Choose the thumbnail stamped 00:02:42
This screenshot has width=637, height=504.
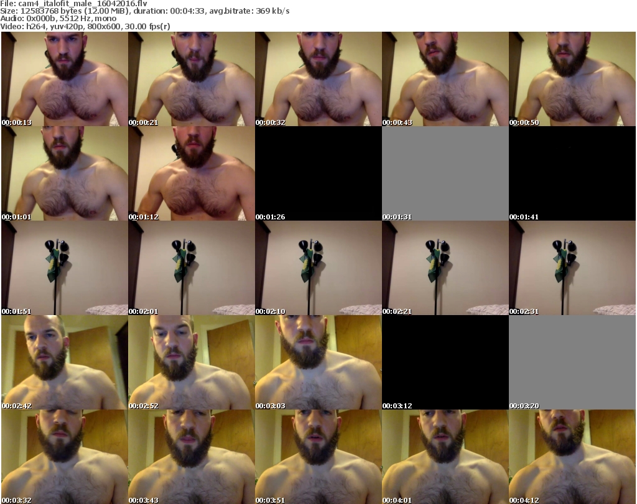(x=65, y=362)
